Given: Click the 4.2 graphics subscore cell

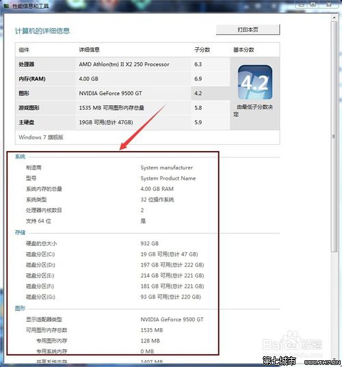Looking at the screenshot, I should point(211,93).
